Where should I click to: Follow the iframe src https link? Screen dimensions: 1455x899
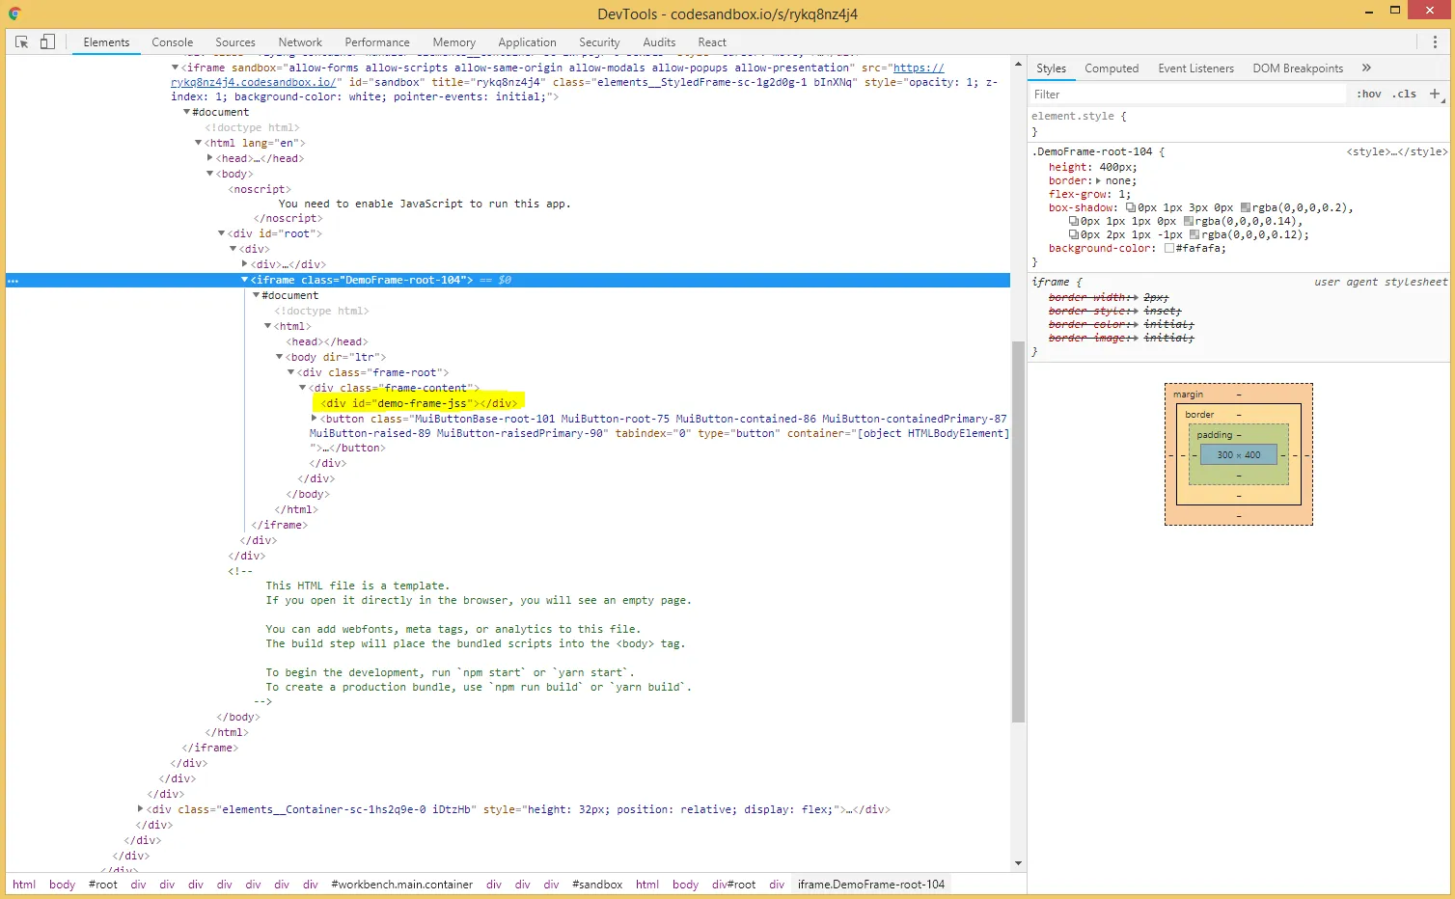(918, 68)
